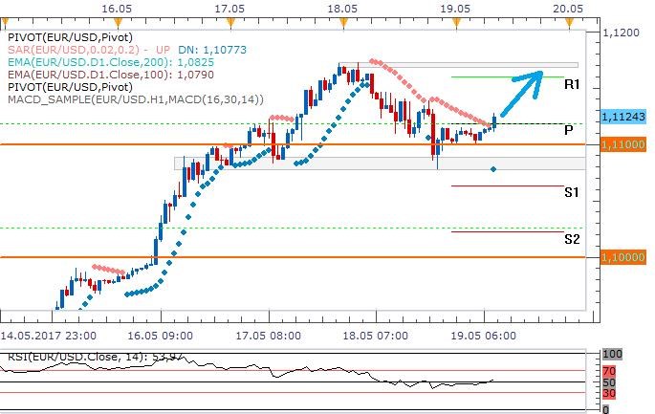Click the S2 pivot support label
This screenshot has width=655, height=414.
pos(572,239)
